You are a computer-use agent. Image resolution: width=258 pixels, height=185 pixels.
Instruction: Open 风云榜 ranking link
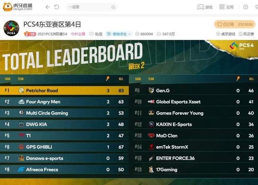pyautogui.click(x=246, y=34)
